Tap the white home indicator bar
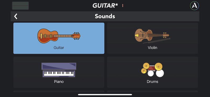The width and height of the screenshot is (210, 97). 105,95
